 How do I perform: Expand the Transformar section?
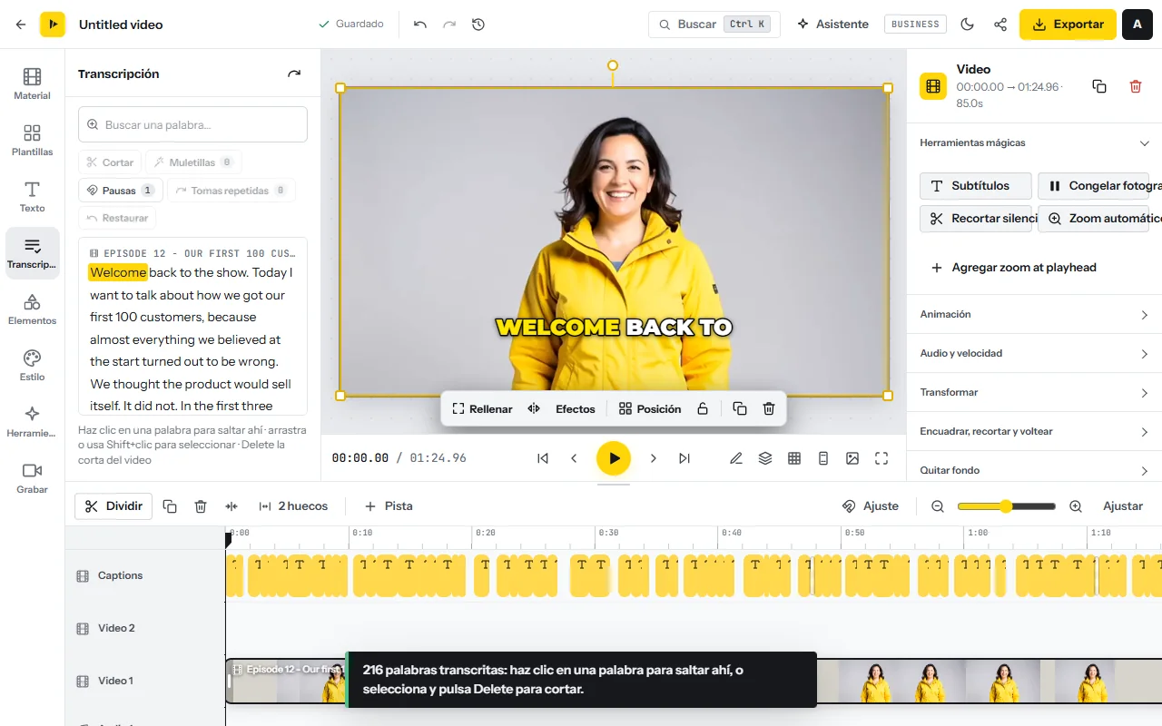click(x=1034, y=393)
